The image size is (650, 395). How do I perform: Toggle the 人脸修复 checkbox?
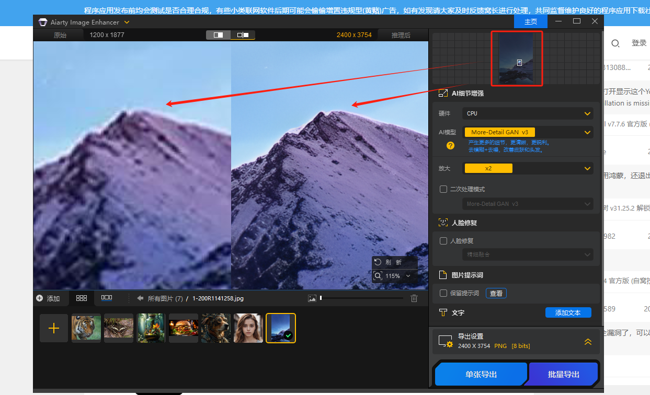tap(443, 241)
